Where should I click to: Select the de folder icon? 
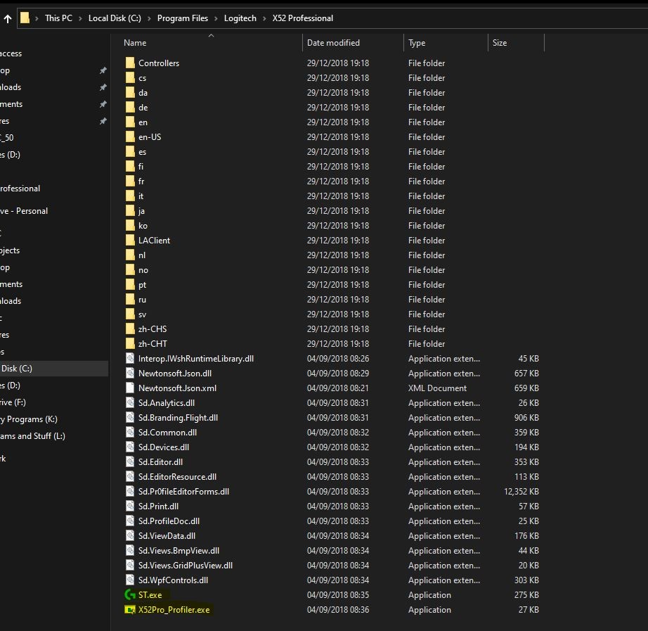[x=130, y=107]
